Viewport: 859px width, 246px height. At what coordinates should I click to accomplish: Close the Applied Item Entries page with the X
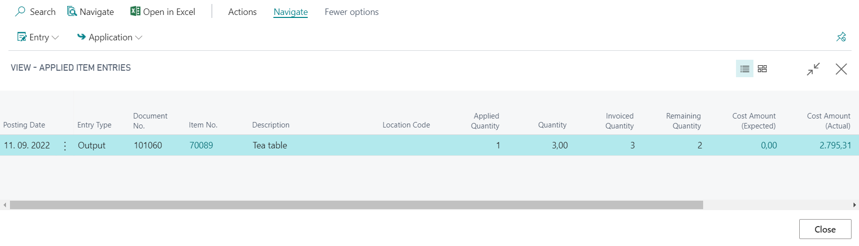841,69
